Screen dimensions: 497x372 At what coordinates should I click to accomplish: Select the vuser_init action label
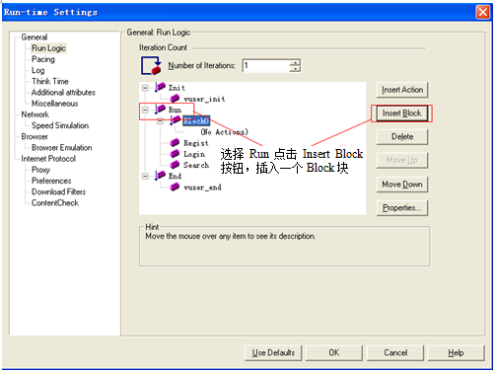(204, 99)
